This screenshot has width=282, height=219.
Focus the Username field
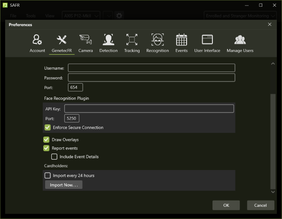(151, 68)
